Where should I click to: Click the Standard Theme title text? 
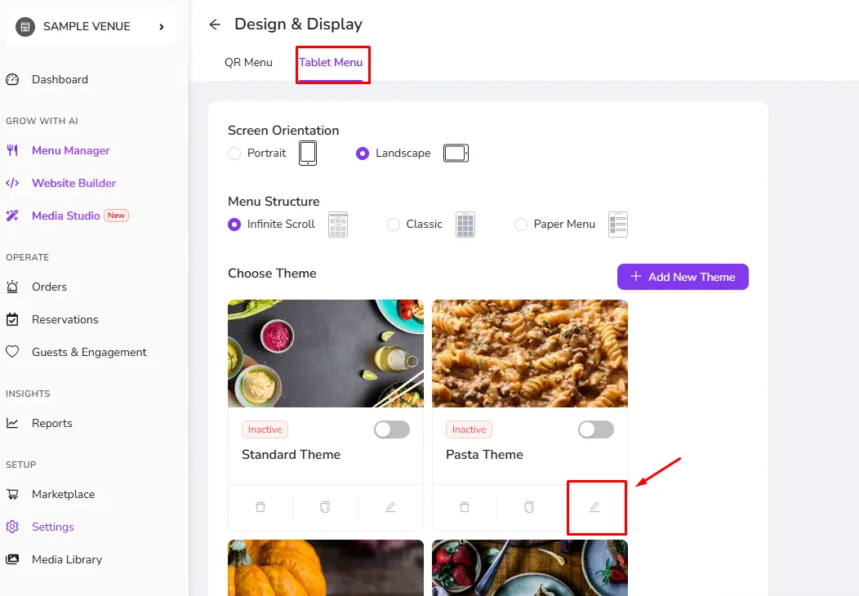[291, 455]
